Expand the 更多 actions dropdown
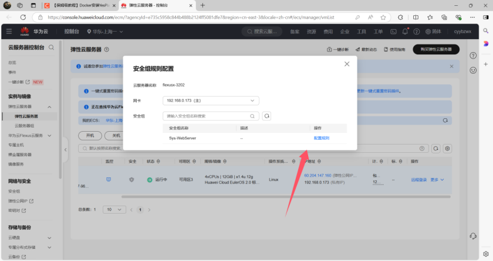Screen dimensions: 493x261 coord(437,180)
